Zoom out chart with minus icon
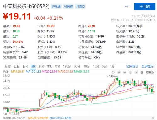 125,72
